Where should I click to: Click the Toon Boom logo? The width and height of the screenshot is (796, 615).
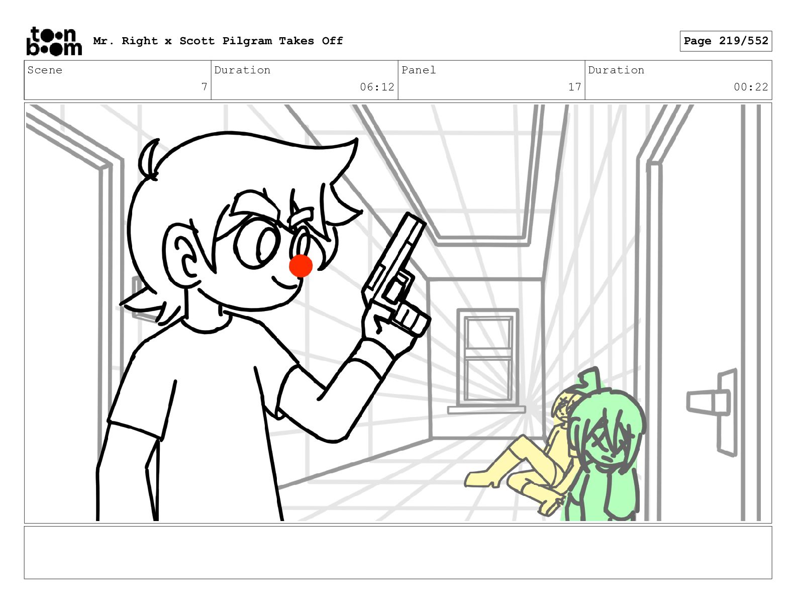[54, 41]
